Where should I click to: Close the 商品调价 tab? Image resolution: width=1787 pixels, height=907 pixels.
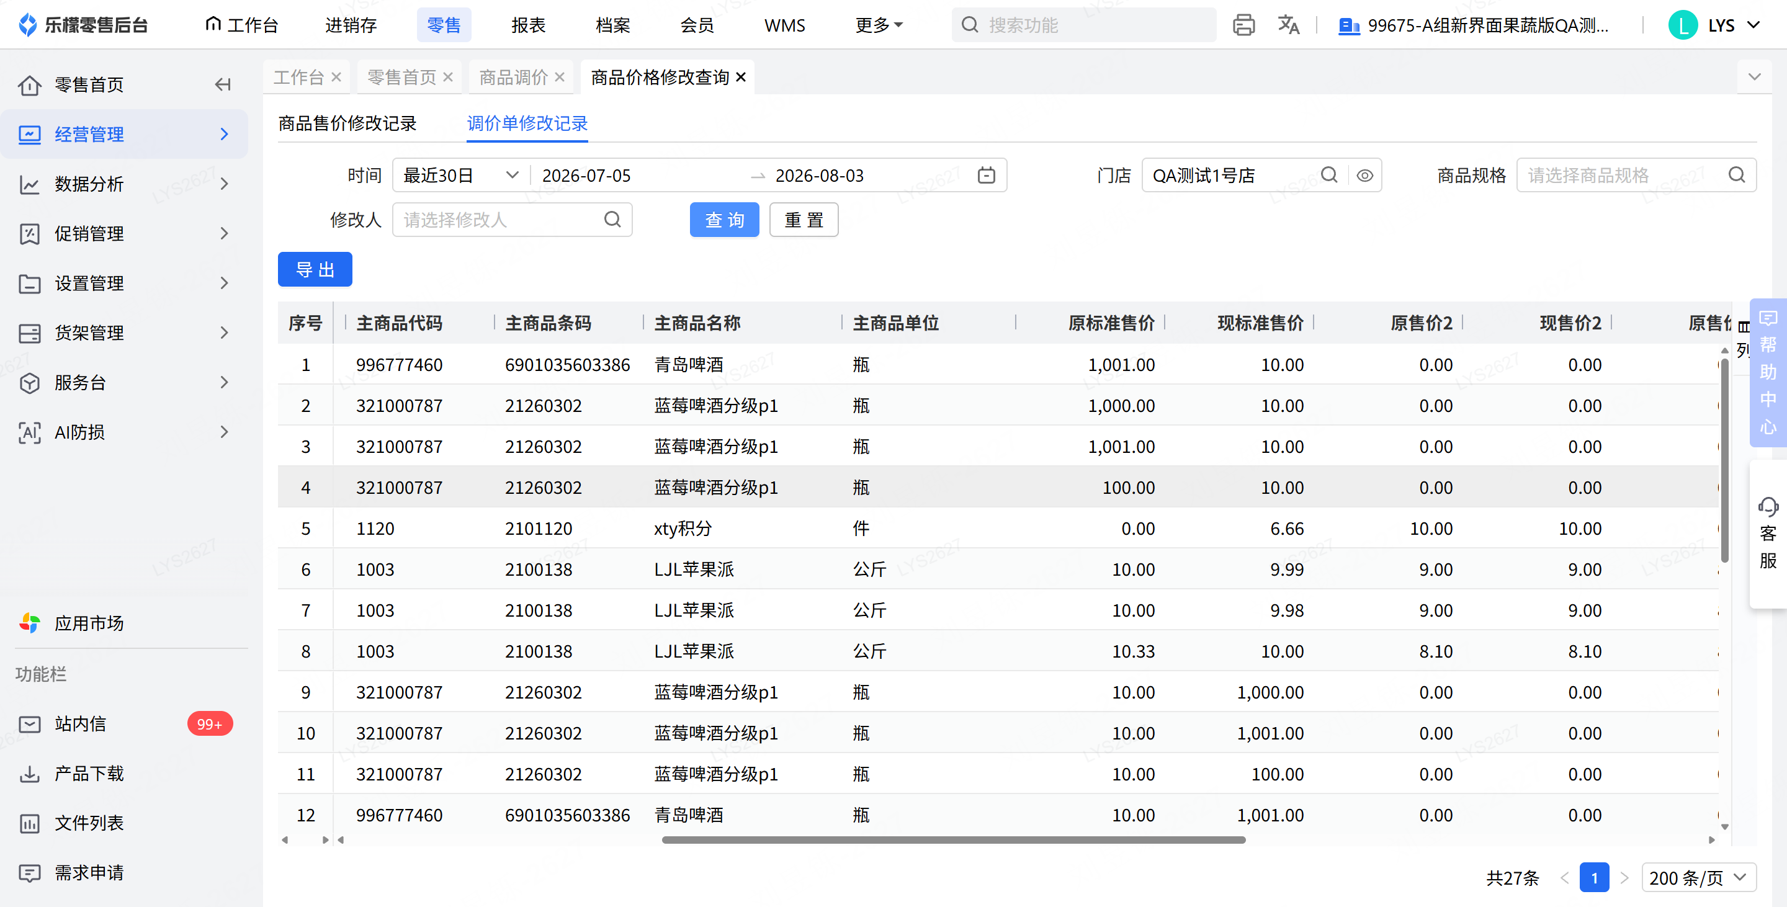(x=560, y=77)
